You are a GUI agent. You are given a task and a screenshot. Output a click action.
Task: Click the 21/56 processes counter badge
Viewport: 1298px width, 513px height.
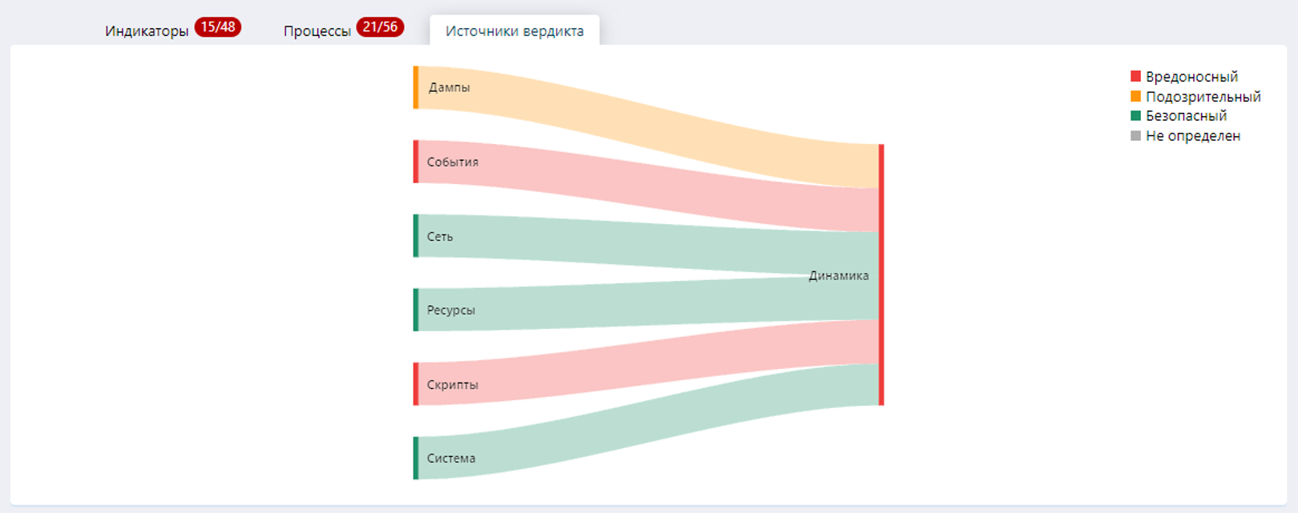(x=380, y=27)
